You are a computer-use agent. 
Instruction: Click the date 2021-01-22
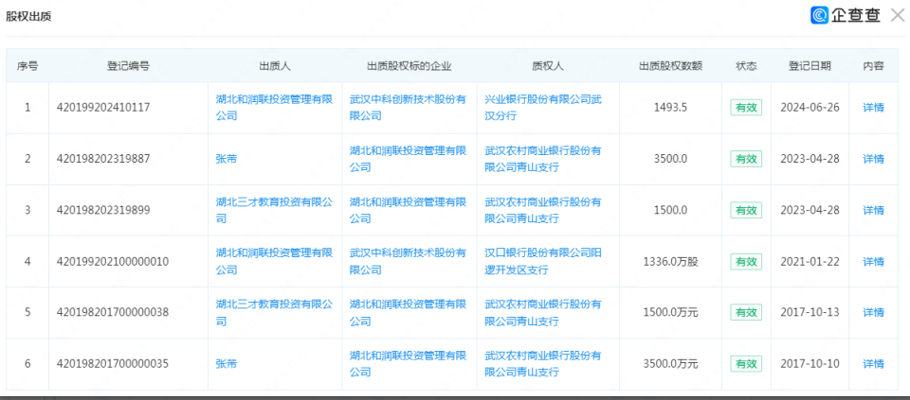pyautogui.click(x=810, y=262)
